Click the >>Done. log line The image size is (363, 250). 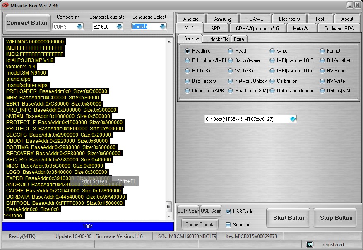14,216
